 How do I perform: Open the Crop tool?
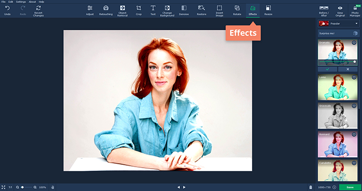click(x=139, y=11)
